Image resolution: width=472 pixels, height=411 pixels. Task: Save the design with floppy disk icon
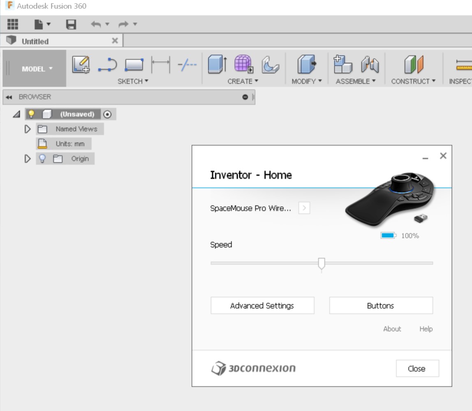coord(71,24)
